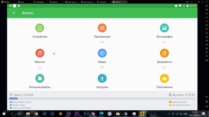
Task: Open Adobe After Effects from the taskbar
Action: 69,114
